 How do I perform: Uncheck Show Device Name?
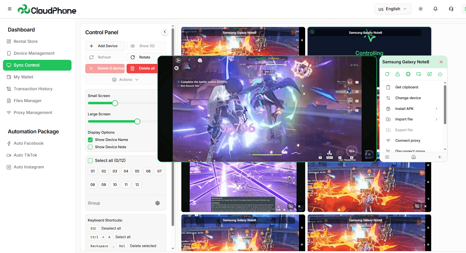click(90, 140)
